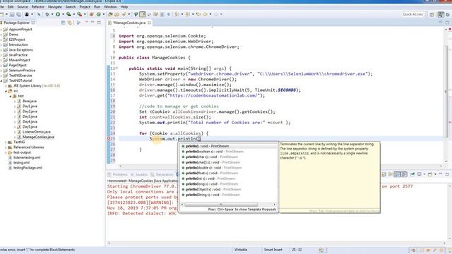Switch to the Declaration tab

point(162,174)
